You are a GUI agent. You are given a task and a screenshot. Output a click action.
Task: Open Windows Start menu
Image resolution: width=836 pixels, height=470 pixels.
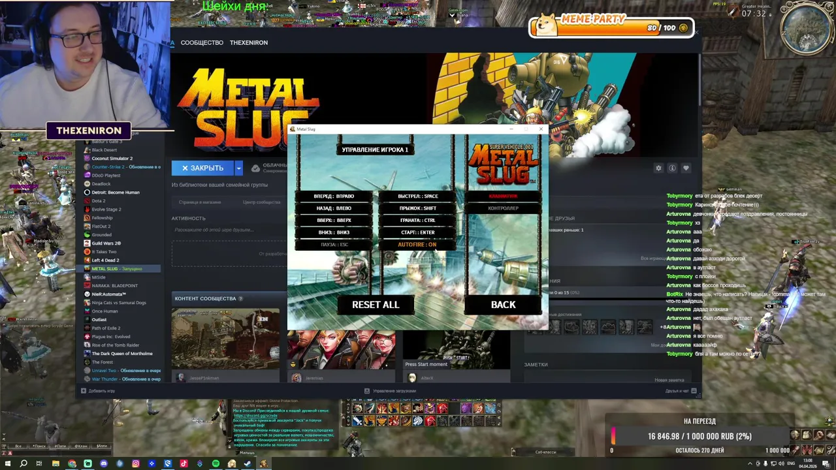(7, 463)
